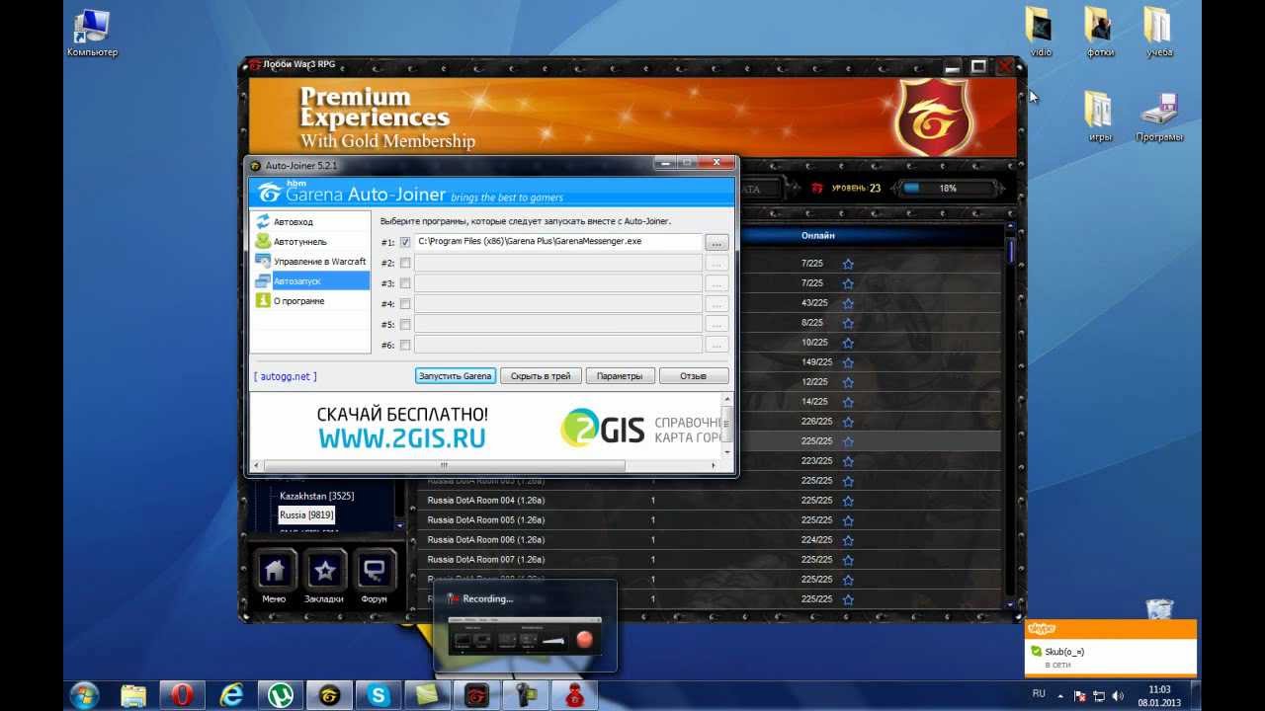Viewport: 1265px width, 711px height.
Task: Open the 2GIS advertisement banner
Action: click(x=485, y=426)
